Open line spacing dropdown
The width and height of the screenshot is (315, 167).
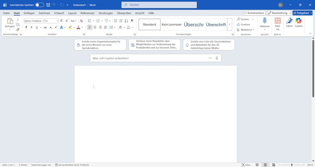pos(113,27)
